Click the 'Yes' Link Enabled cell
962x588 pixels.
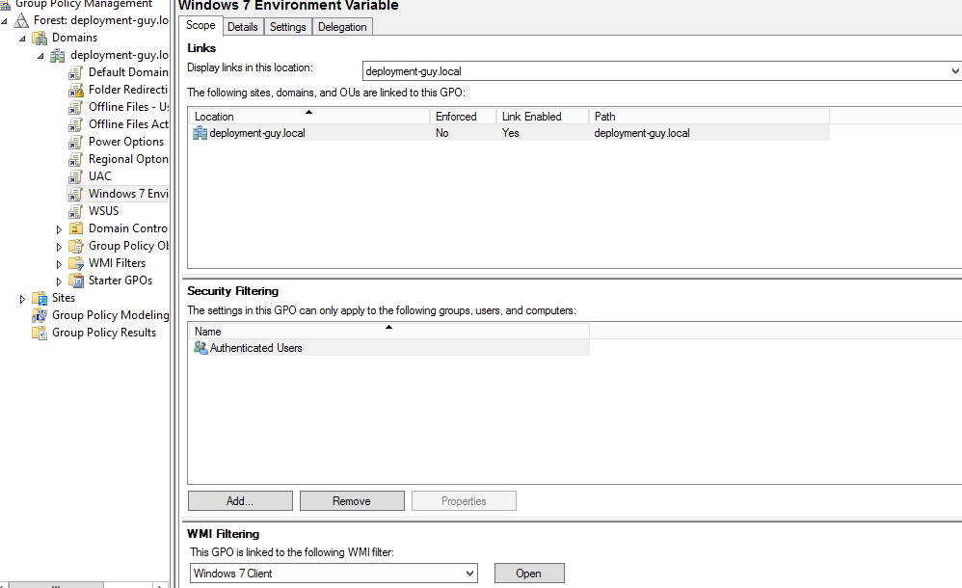coord(511,133)
